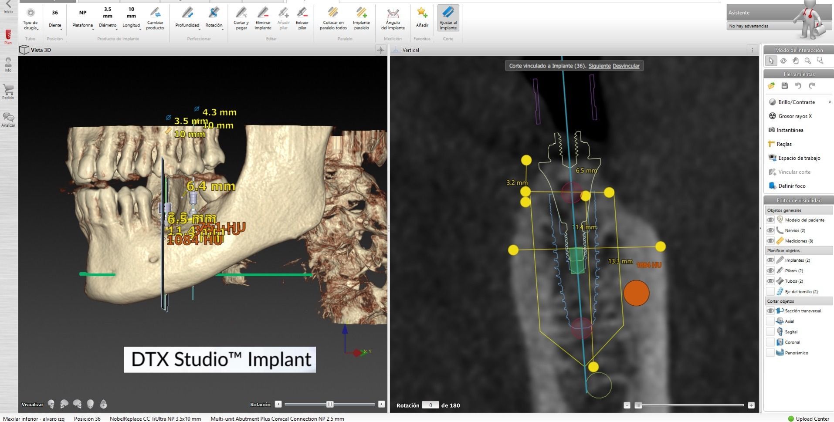
Task: Open the Reglas measurement tool
Action: [x=781, y=144]
